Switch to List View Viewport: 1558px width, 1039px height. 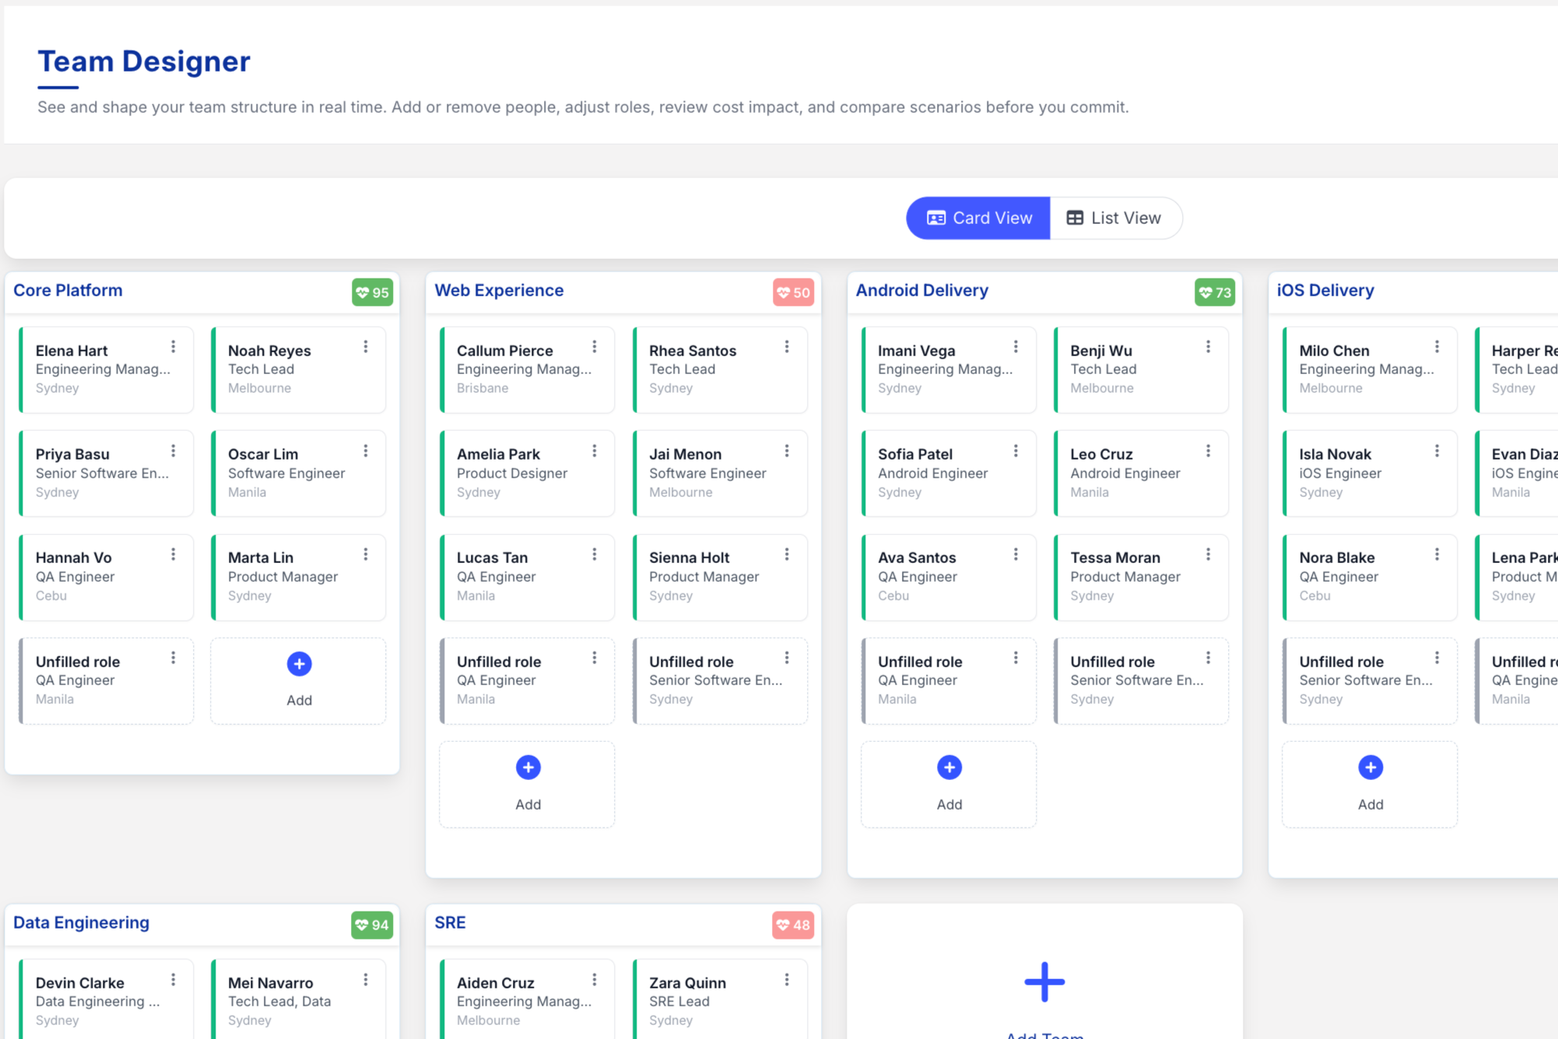point(1114,218)
